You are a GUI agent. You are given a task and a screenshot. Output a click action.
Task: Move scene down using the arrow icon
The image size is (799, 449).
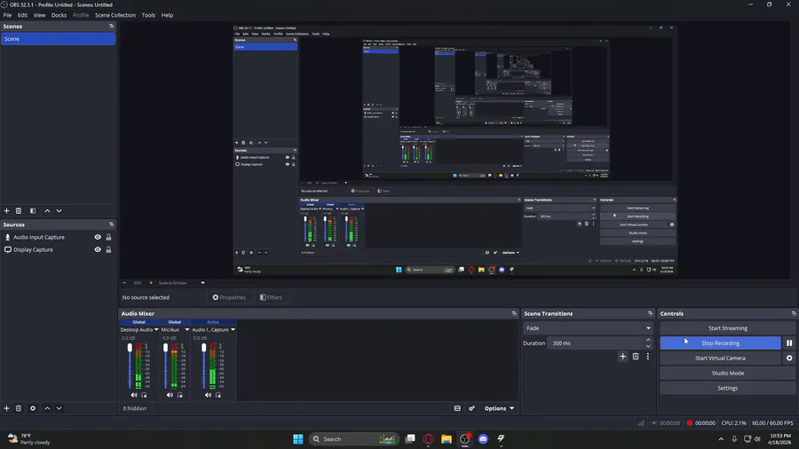(59, 211)
